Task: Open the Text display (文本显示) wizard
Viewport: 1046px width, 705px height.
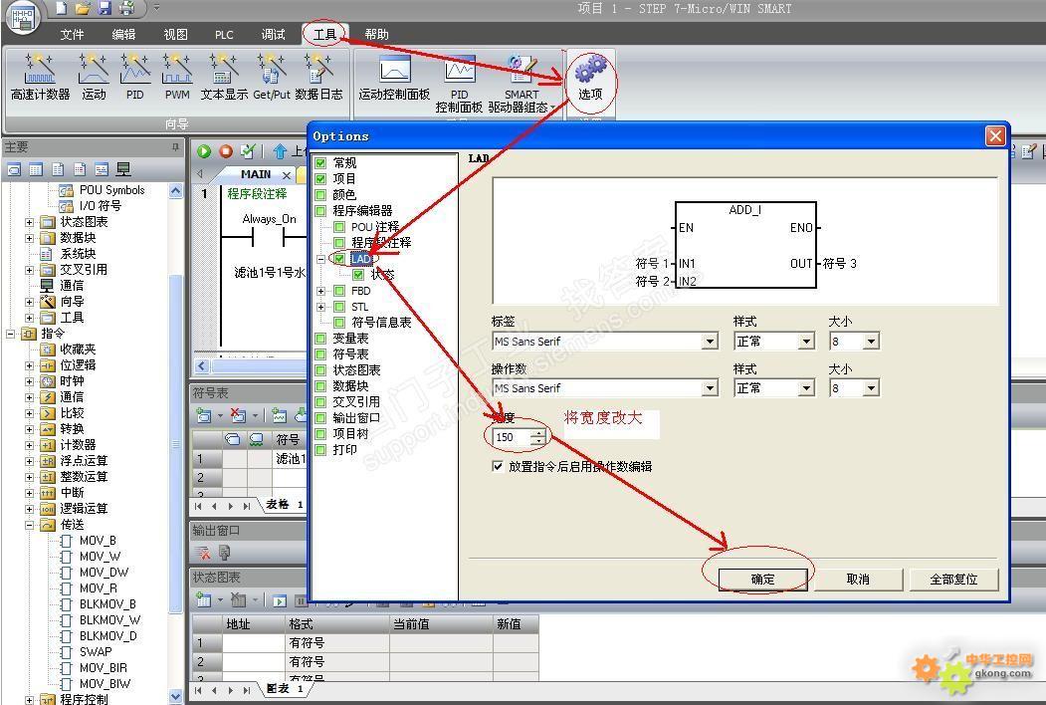Action: (224, 77)
